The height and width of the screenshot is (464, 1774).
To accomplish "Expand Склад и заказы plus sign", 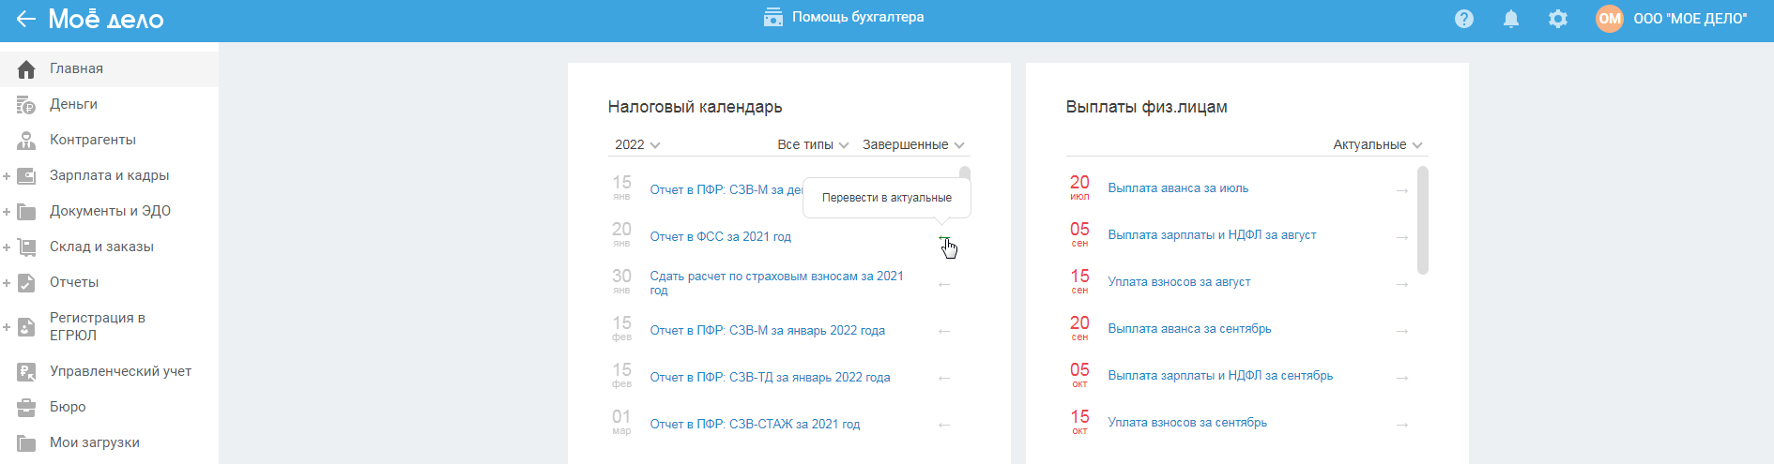I will coord(7,247).
